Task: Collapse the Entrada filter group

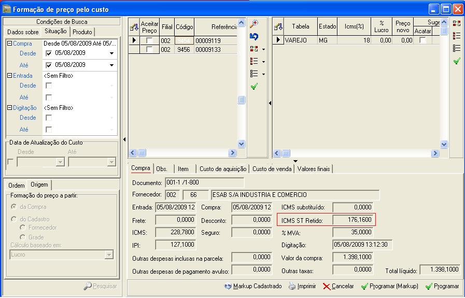Action: (x=10, y=76)
